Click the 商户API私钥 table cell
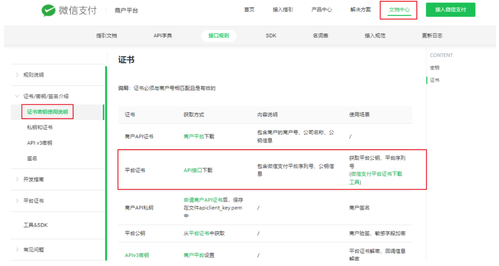Image resolution: width=499 pixels, height=266 pixels. point(139,208)
